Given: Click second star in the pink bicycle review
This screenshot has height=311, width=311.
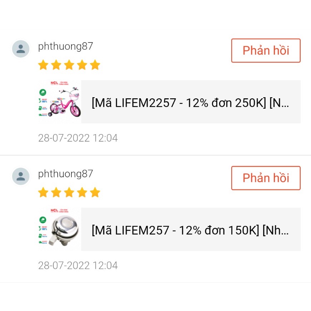Looking at the screenshot, I should [56, 65].
